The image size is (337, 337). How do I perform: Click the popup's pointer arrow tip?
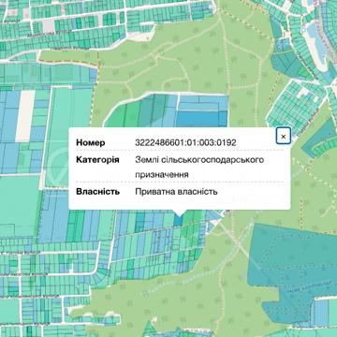[180, 215]
